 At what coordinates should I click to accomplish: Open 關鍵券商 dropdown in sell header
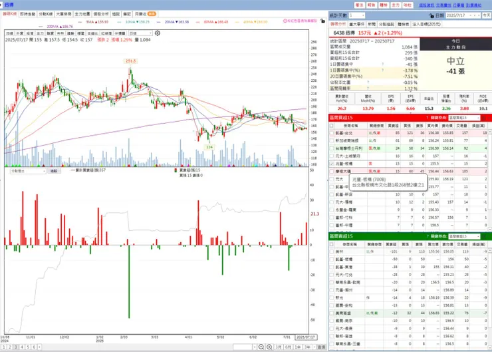tap(464, 236)
